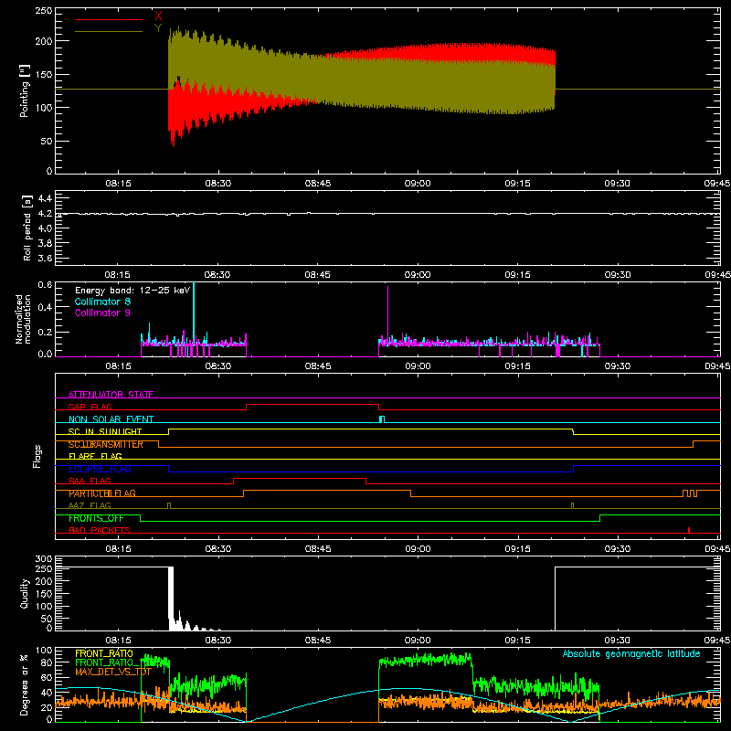Click the white roll period trace

coord(387,214)
